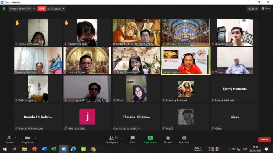Click raised hand icon on Fransiscus Lenak tile
This screenshot has width=273, height=153.
click(x=67, y=23)
